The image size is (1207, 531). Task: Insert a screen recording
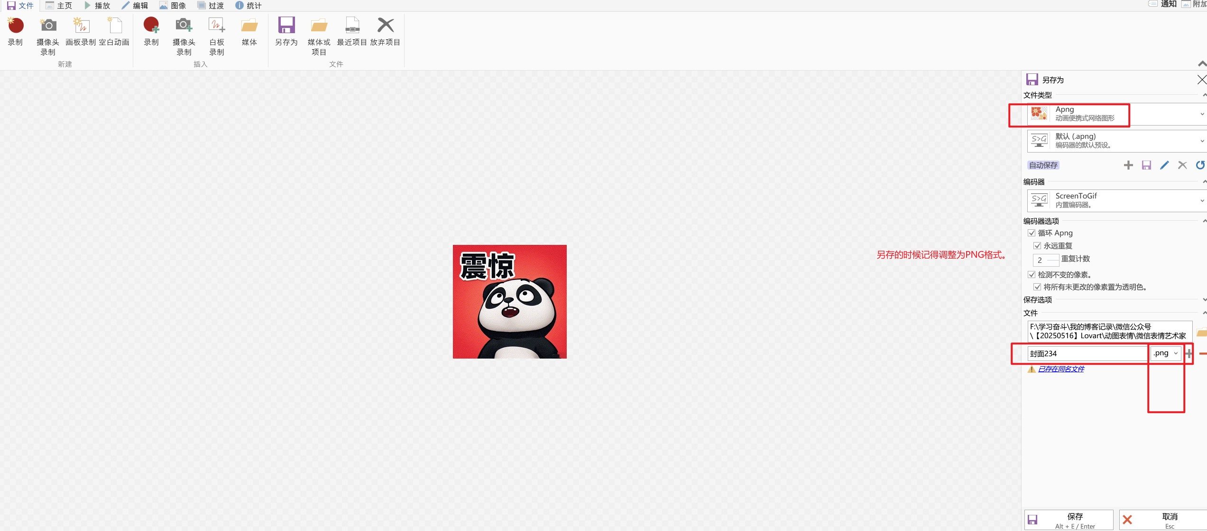tap(151, 32)
